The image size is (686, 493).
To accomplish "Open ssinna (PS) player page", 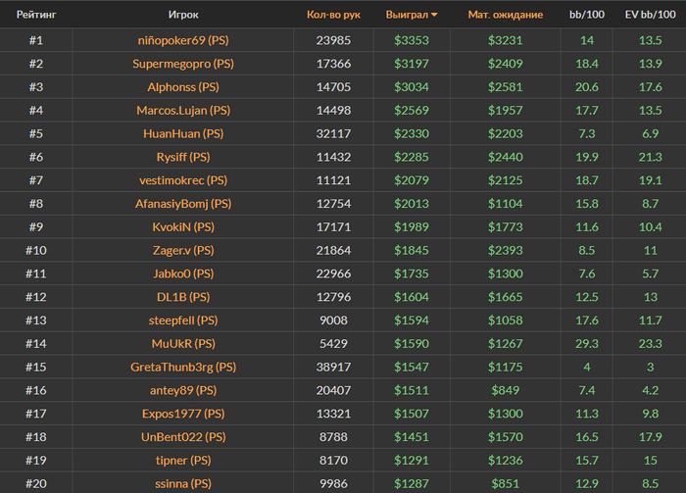I will (x=183, y=483).
